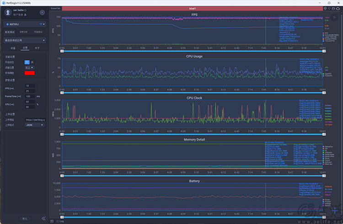Open the round stop button near the username
Viewport: 343px width, 224px height.
pos(42,12)
